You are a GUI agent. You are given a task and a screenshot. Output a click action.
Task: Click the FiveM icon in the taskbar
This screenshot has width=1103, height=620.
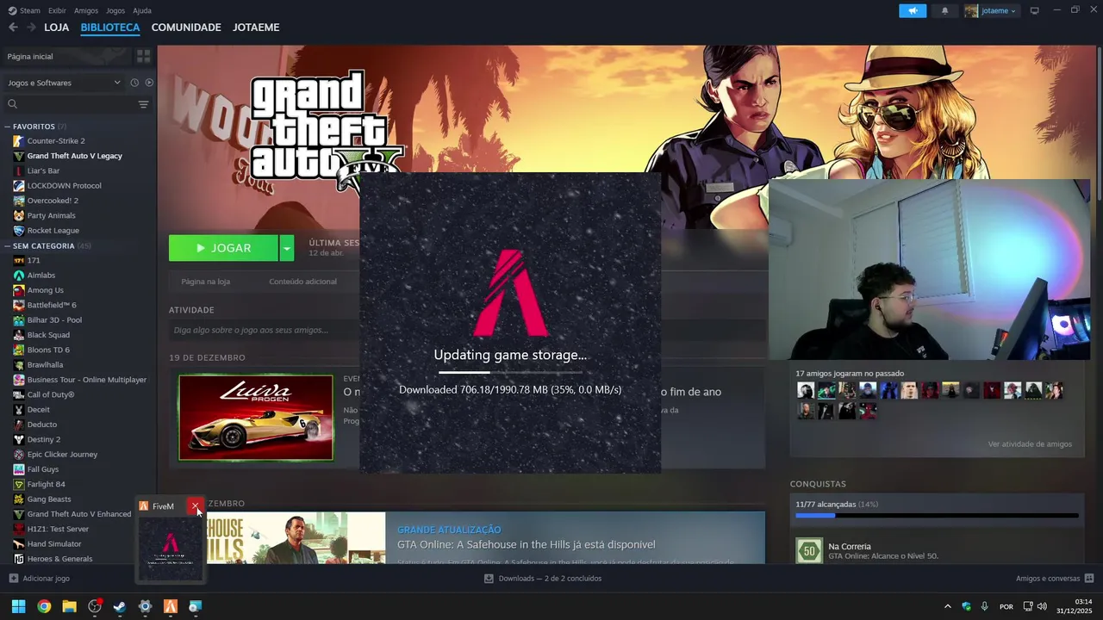pyautogui.click(x=171, y=606)
